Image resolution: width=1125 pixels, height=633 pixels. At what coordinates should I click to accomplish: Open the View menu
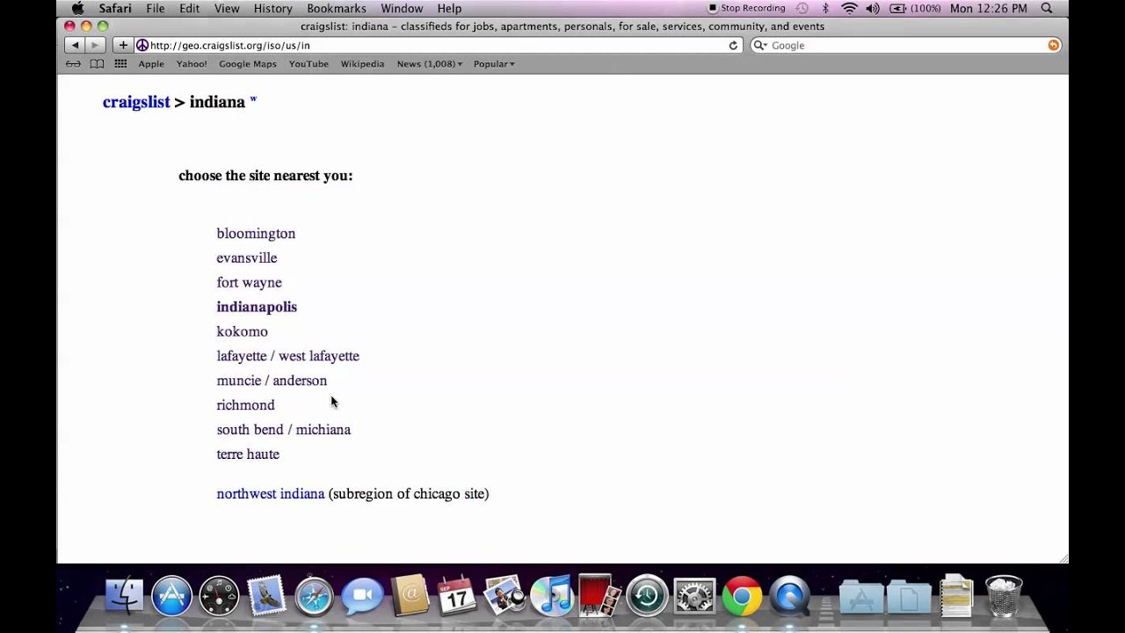[227, 9]
